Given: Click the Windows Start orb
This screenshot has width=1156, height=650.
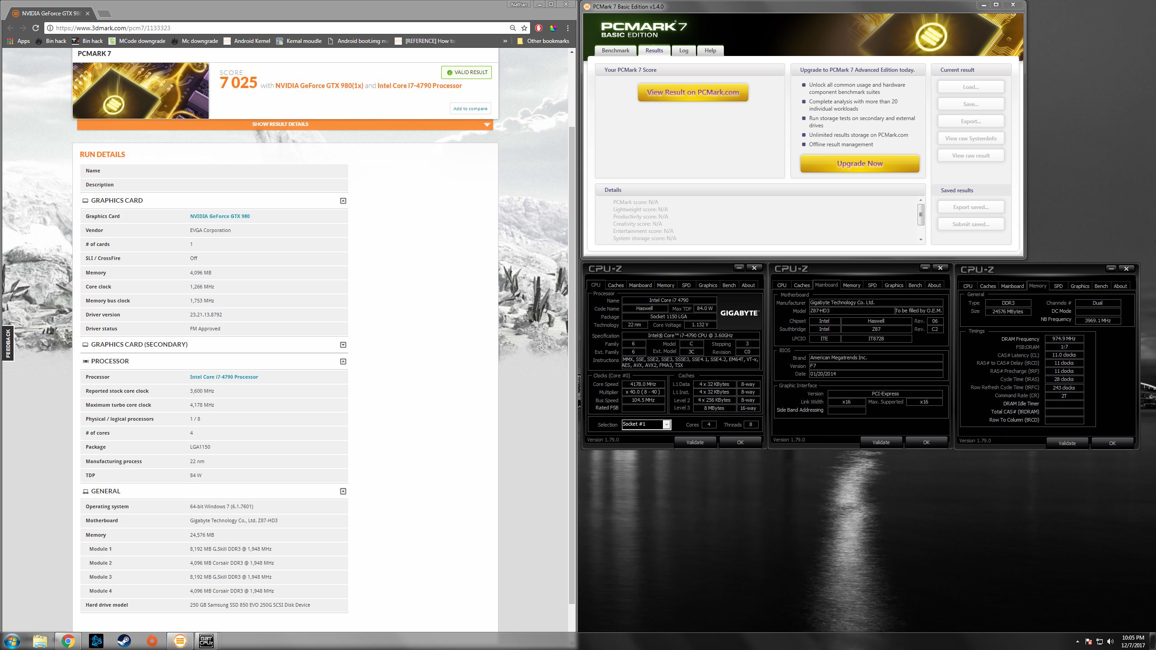Looking at the screenshot, I should pyautogui.click(x=12, y=641).
